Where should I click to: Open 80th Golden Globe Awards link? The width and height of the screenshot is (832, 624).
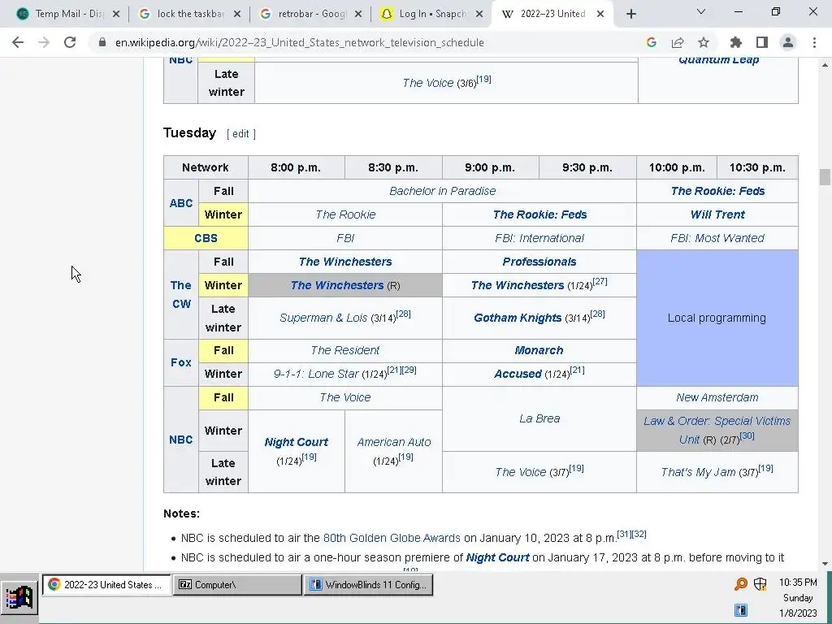[392, 538]
